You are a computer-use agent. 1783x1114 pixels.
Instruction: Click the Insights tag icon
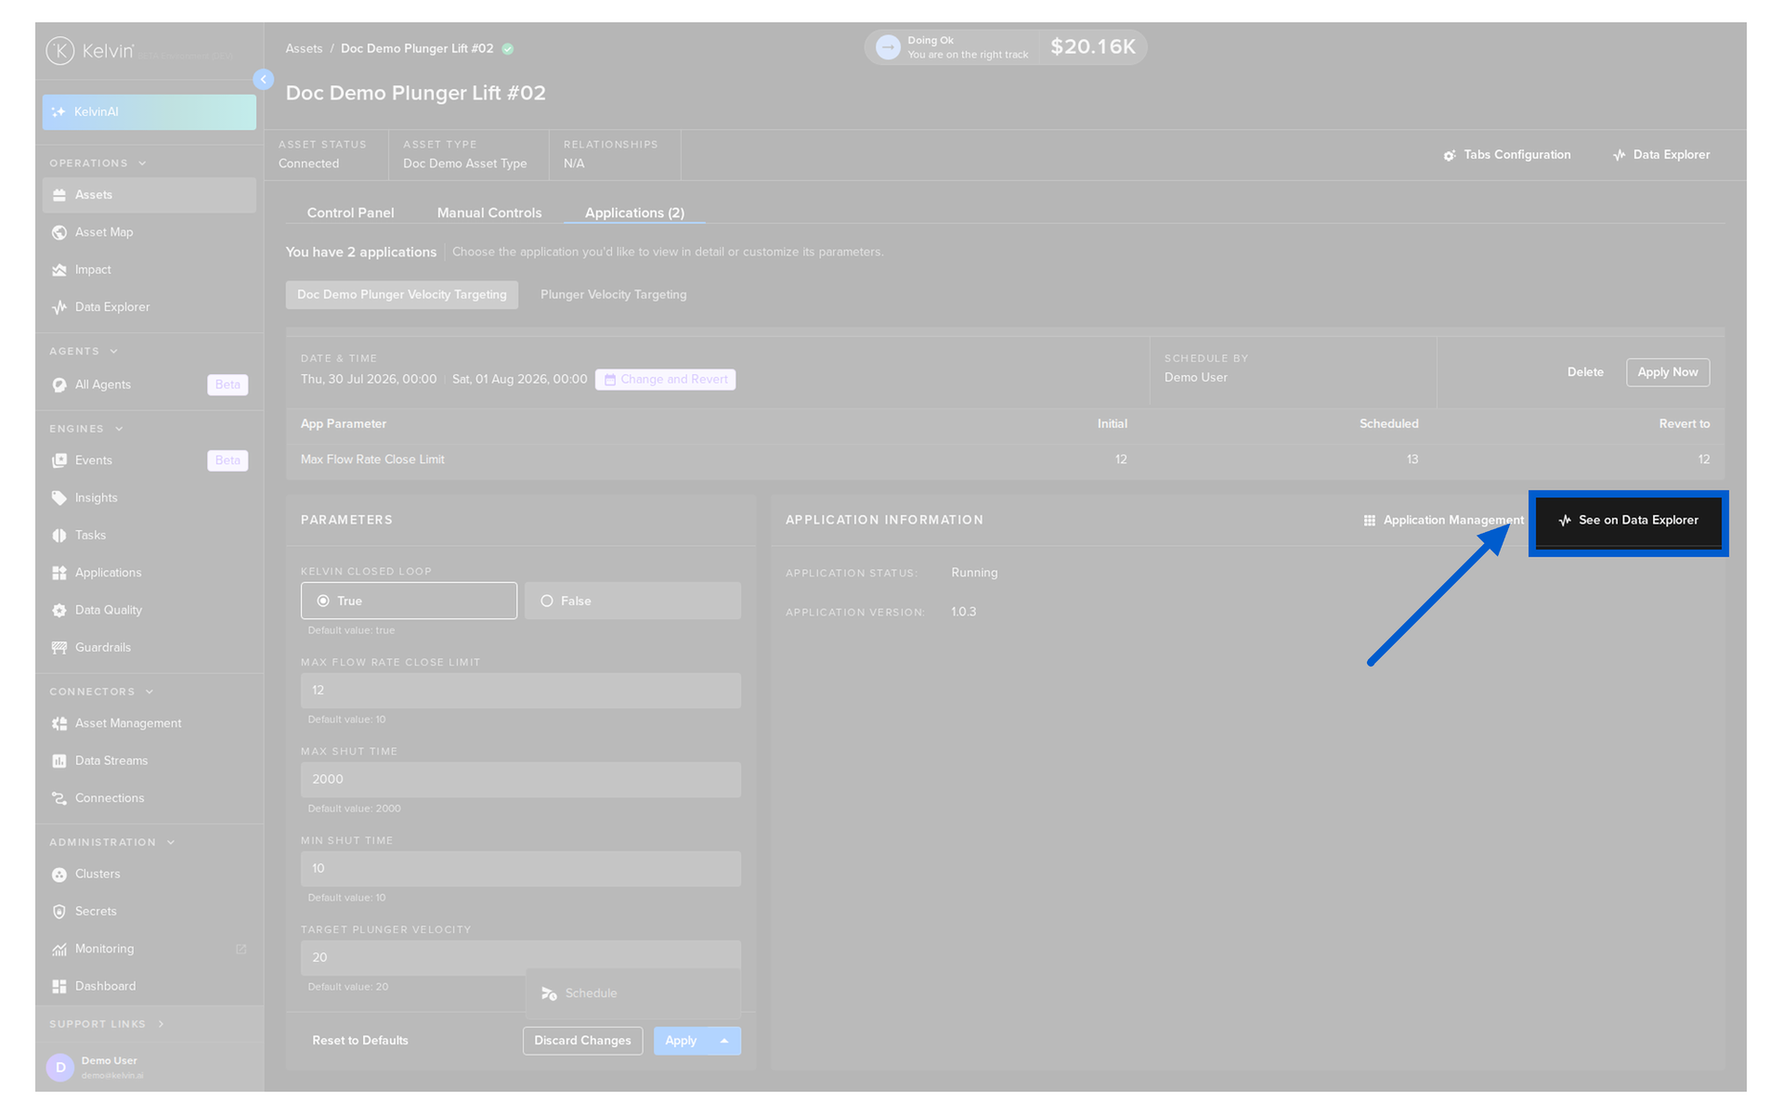tap(59, 499)
